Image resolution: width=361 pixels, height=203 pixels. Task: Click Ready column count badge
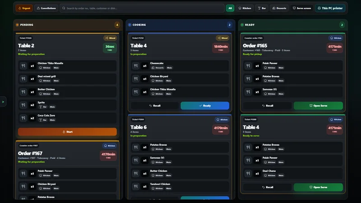pos(342,25)
